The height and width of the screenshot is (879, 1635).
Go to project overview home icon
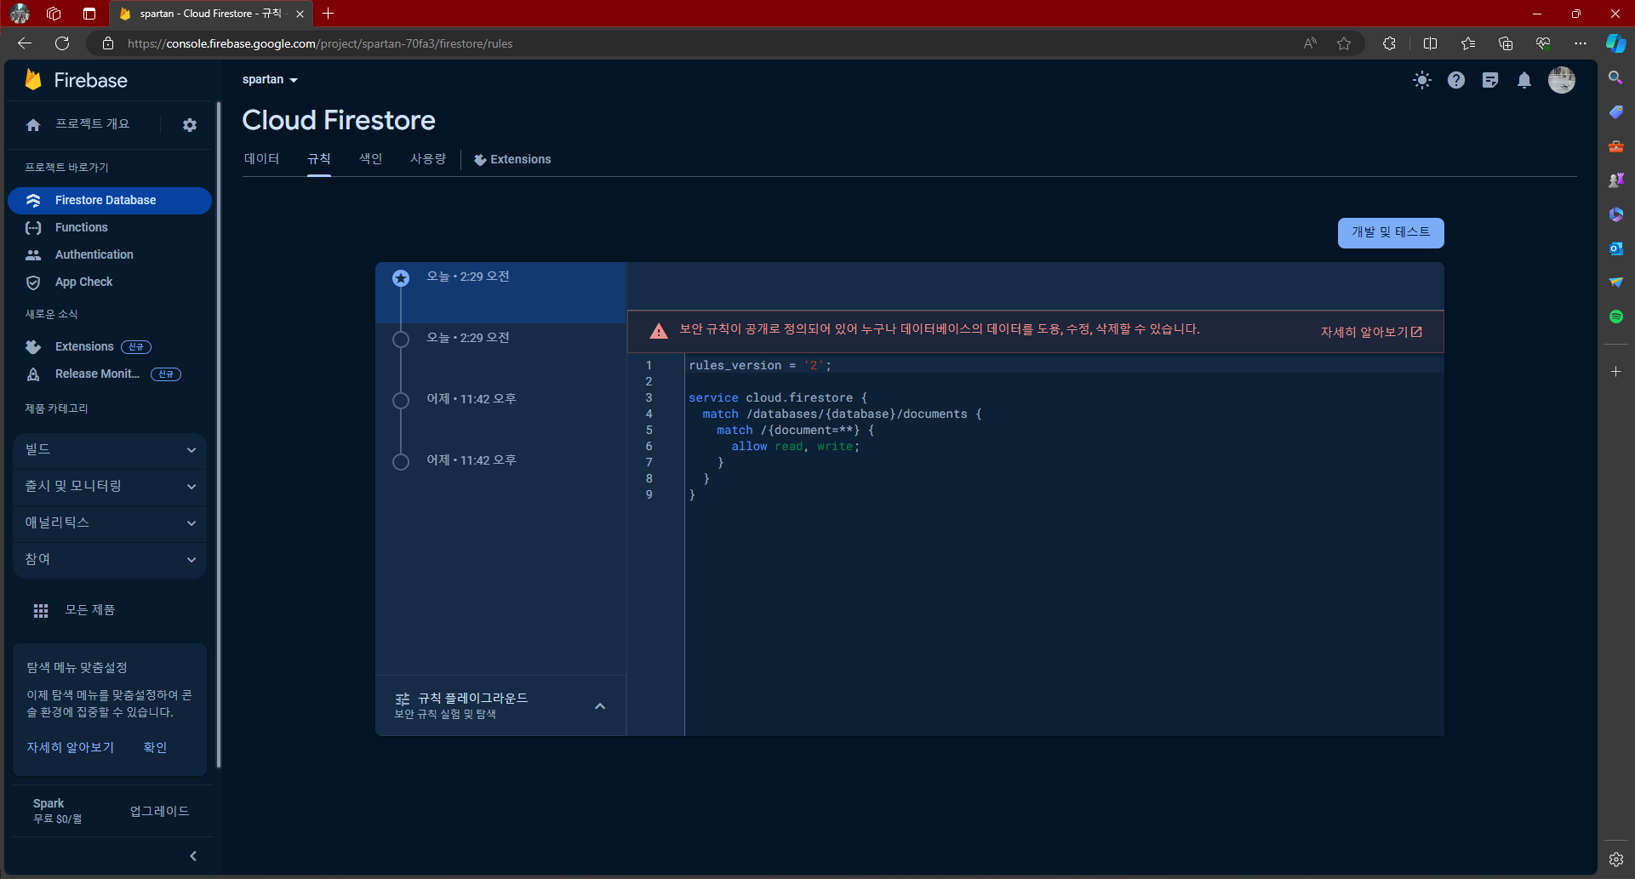coord(33,125)
